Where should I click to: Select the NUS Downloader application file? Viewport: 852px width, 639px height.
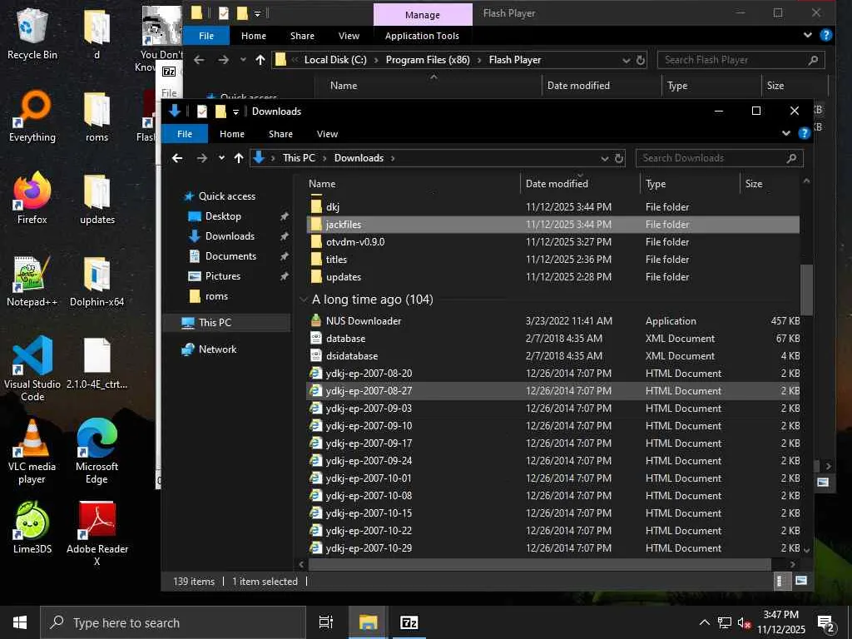click(x=364, y=321)
